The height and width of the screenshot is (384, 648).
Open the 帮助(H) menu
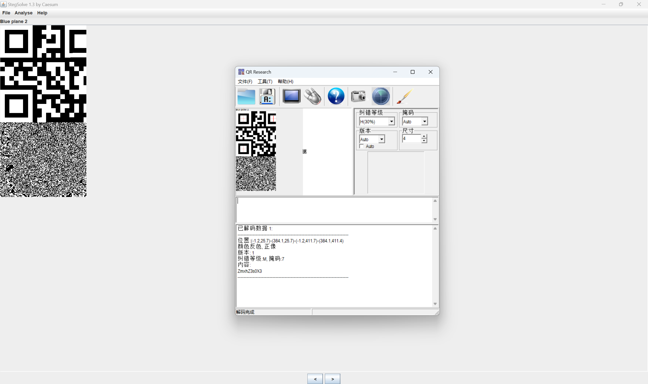pos(285,81)
